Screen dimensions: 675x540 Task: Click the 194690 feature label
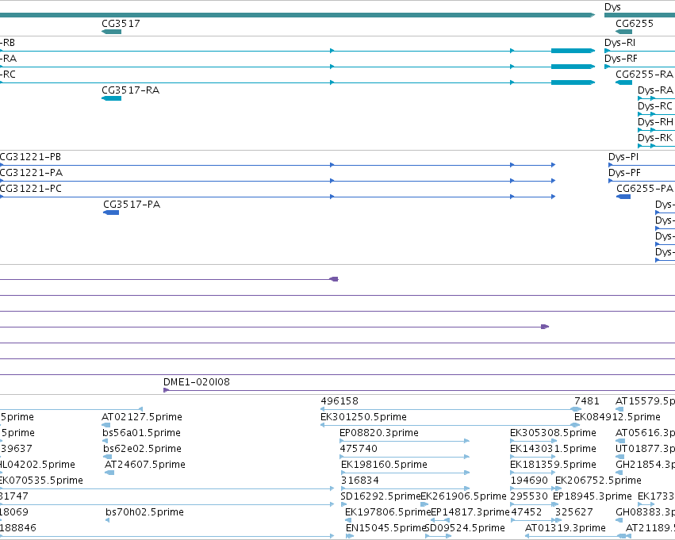coord(529,481)
